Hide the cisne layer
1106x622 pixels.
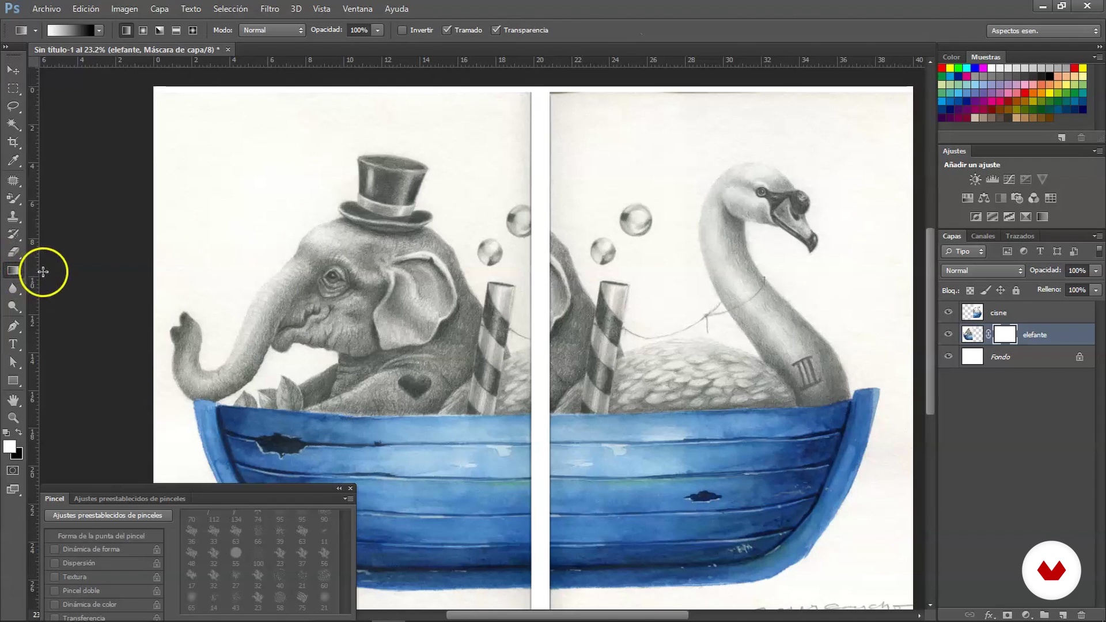point(948,312)
